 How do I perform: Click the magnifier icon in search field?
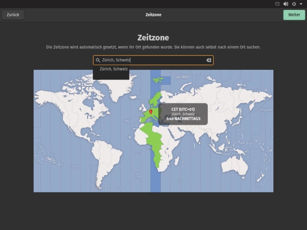point(98,60)
